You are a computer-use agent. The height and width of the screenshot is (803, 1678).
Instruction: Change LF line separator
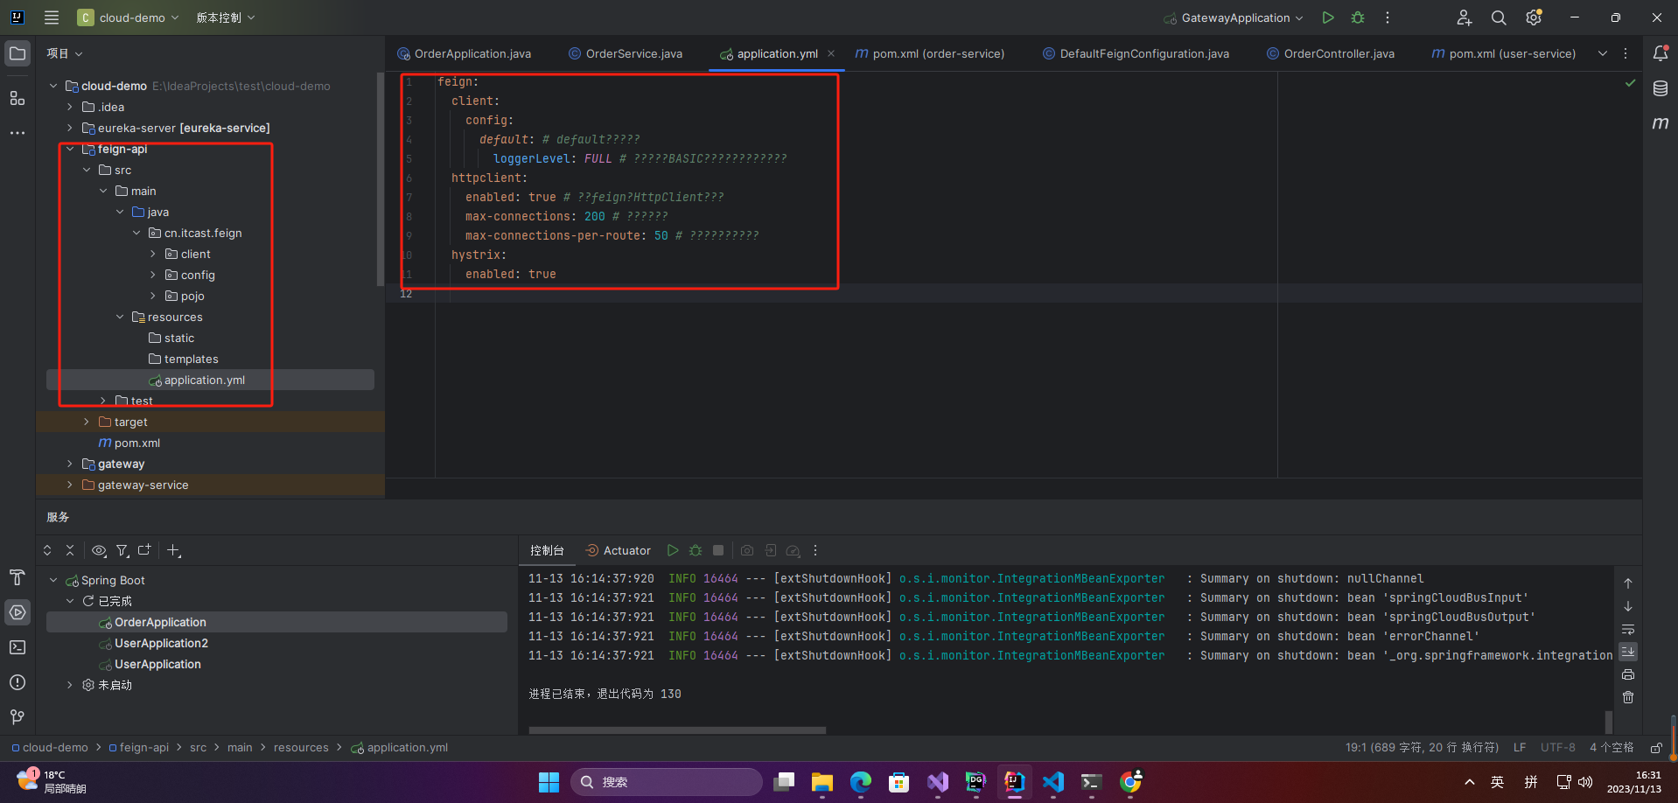[x=1520, y=748]
